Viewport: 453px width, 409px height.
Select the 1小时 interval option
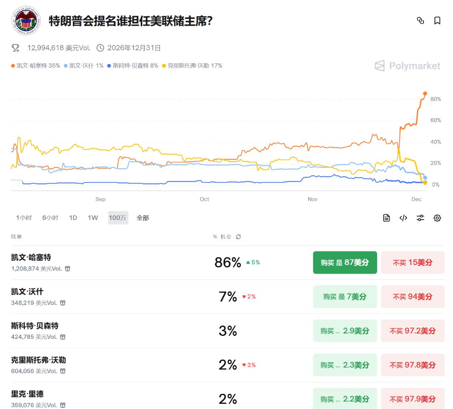(x=23, y=218)
